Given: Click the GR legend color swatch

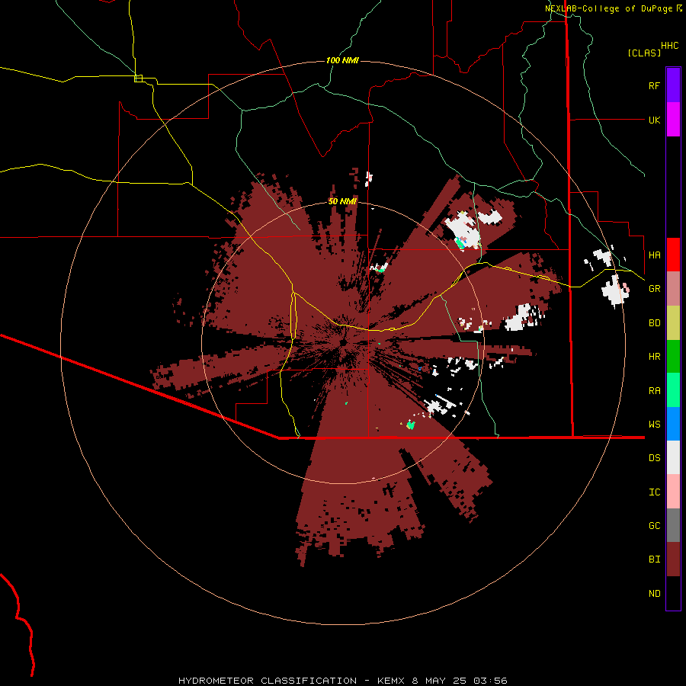Looking at the screenshot, I should [x=673, y=289].
